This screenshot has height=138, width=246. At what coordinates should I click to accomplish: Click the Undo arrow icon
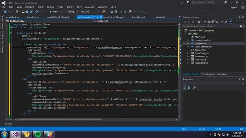(x=37, y=12)
